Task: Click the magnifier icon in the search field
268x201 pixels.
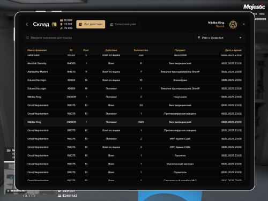Action: coord(27,38)
